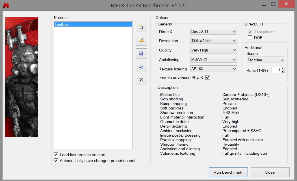Click the Metro red M logo in title bar

pyautogui.click(x=6, y=5)
